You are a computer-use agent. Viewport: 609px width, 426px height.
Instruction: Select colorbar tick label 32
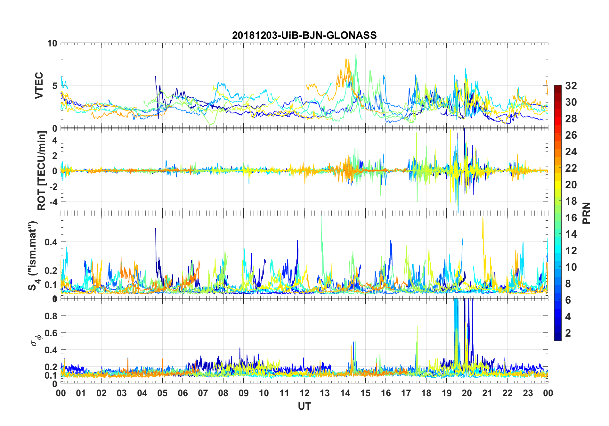(x=571, y=86)
